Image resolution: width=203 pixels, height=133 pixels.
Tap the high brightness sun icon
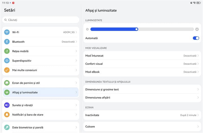[x=197, y=29]
